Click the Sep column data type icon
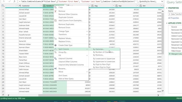 point(117,6)
